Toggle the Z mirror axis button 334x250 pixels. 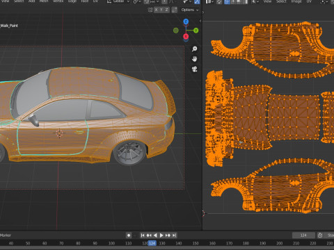point(166,10)
